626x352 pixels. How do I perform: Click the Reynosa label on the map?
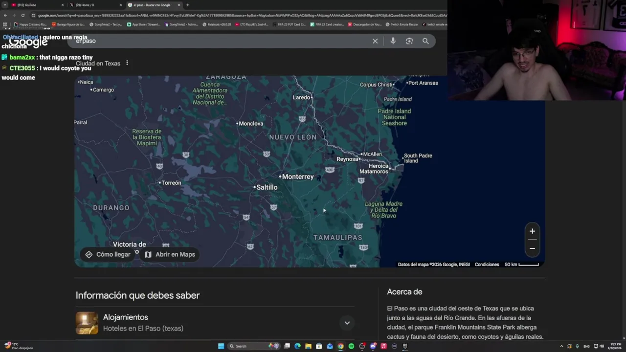click(x=348, y=159)
